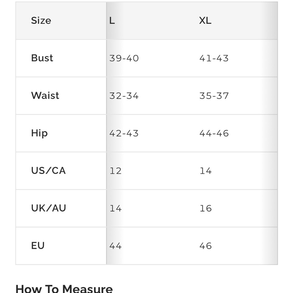Image resolution: width=293 pixels, height=293 pixels.
Task: Select the XL hip value 44-46
Action: tap(214, 133)
